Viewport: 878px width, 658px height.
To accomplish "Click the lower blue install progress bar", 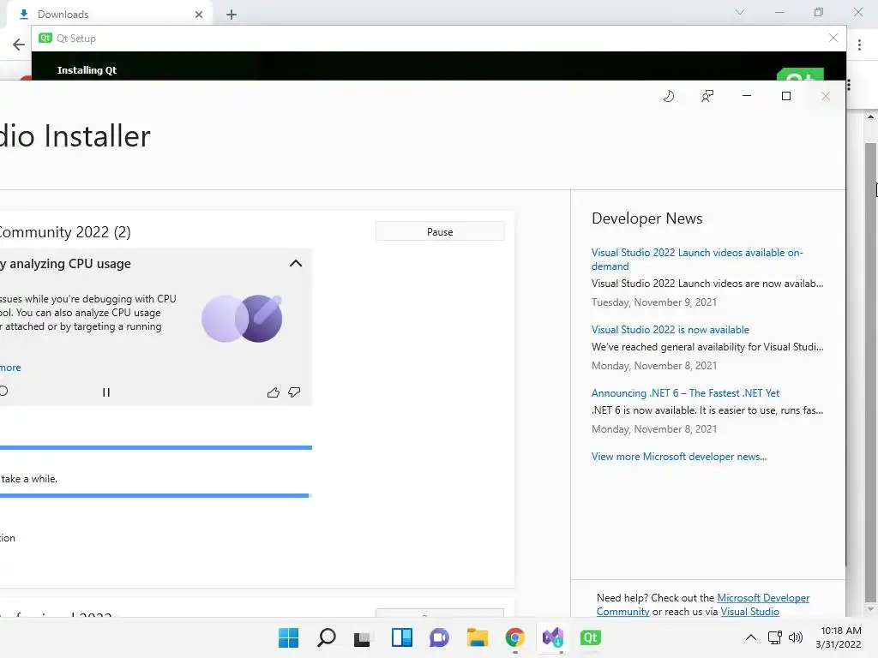I will click(x=154, y=496).
